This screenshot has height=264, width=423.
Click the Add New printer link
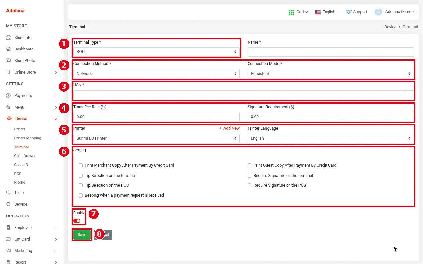click(229, 128)
